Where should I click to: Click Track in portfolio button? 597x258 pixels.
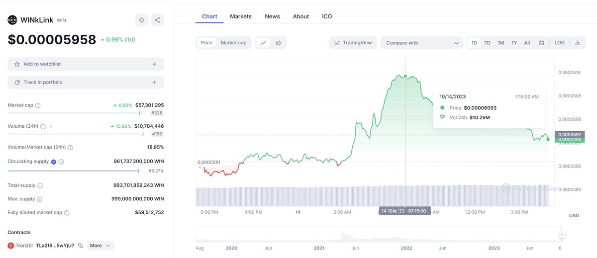[x=86, y=82]
